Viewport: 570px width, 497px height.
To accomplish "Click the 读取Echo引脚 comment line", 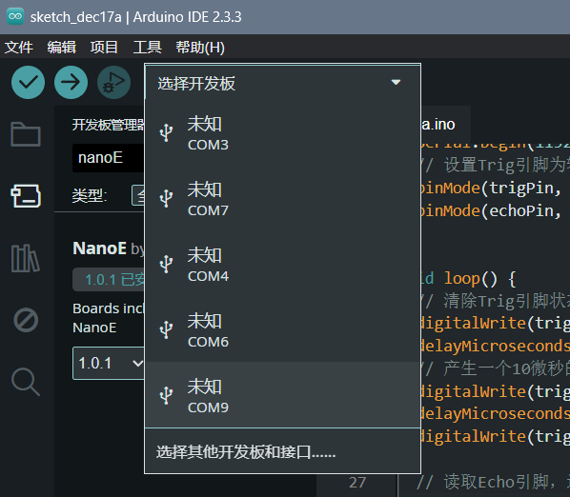I will coord(495,482).
